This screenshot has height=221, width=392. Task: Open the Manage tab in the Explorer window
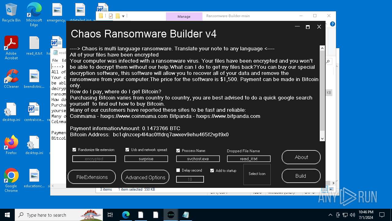click(x=184, y=17)
